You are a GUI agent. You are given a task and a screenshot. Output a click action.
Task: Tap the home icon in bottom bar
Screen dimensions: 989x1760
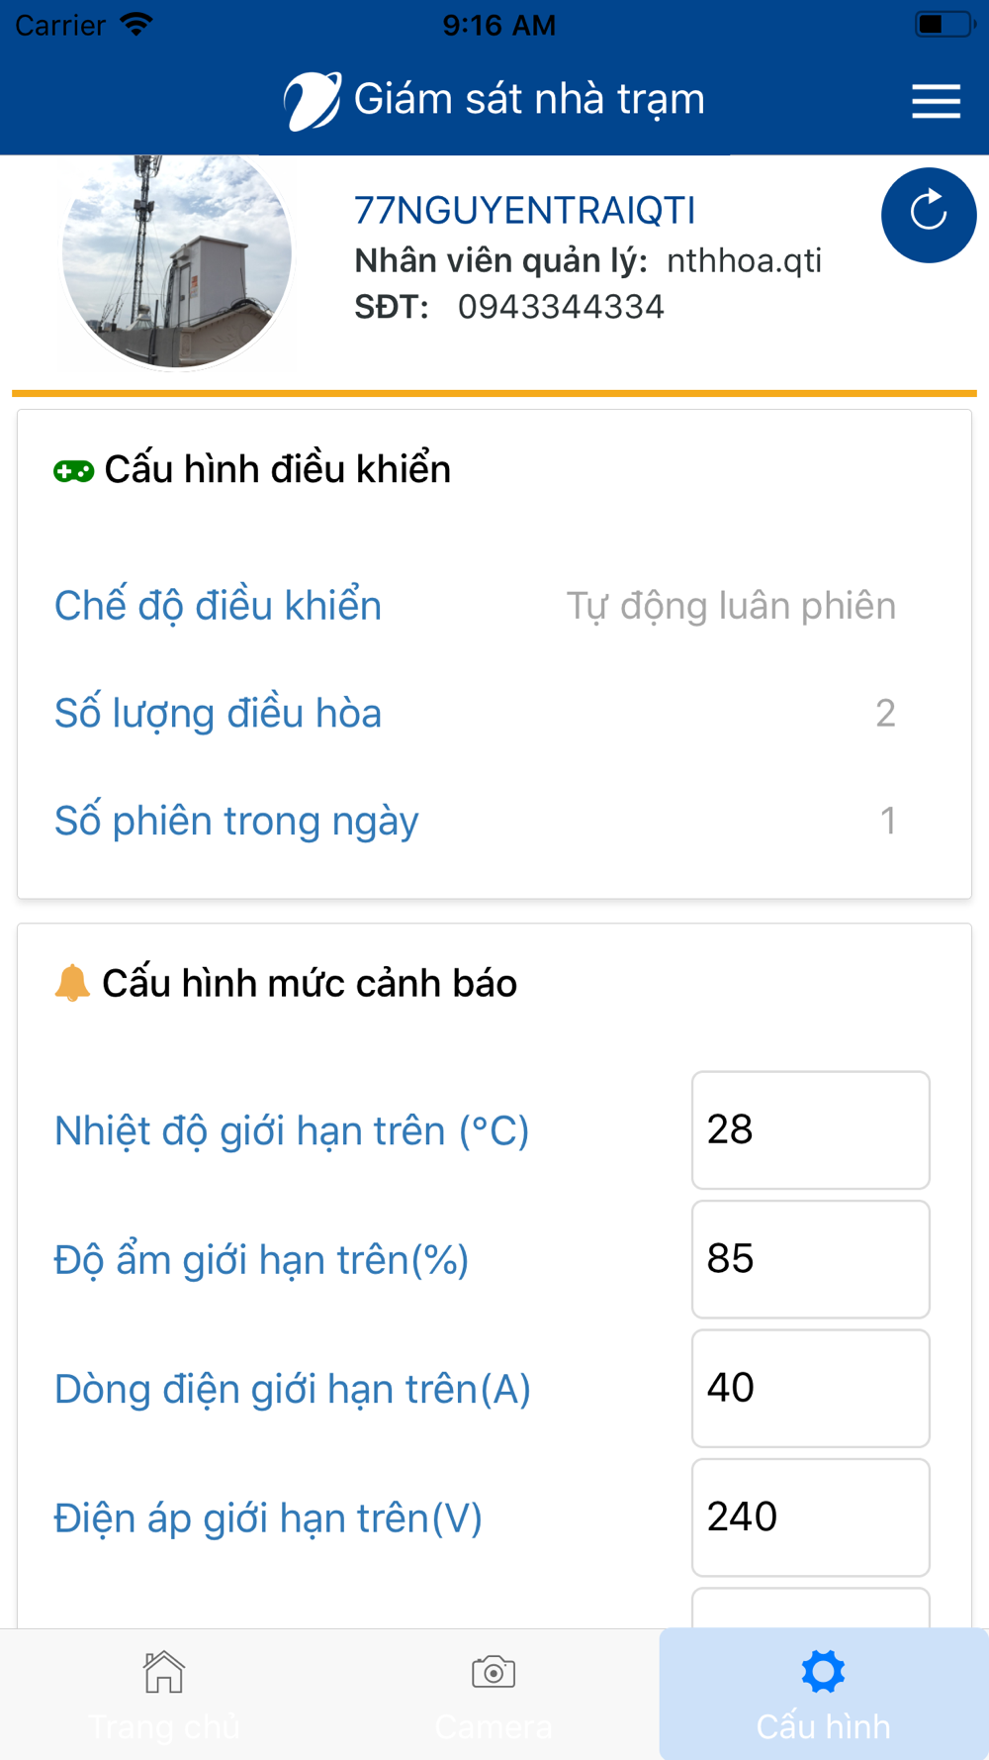(164, 1672)
